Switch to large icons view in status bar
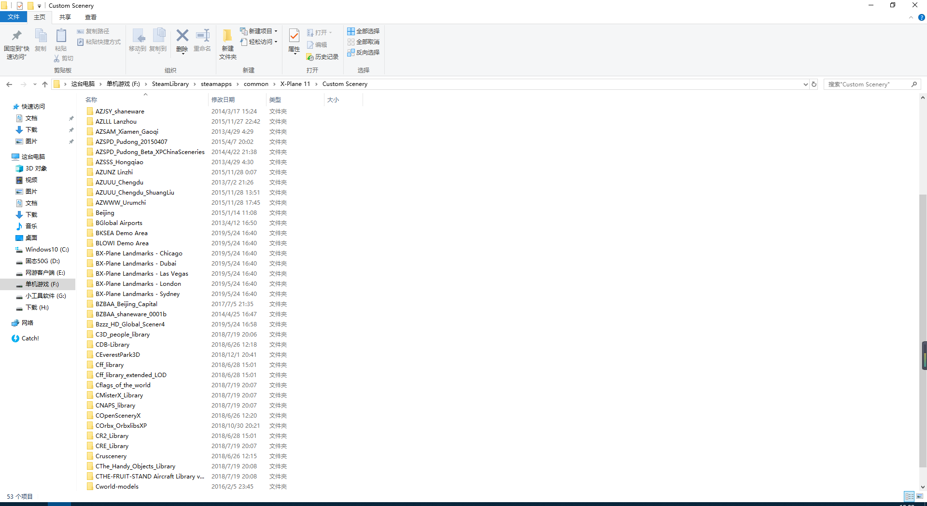 (x=920, y=496)
